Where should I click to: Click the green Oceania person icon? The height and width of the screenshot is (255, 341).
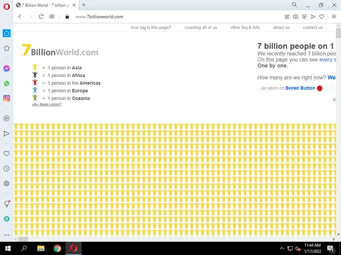[35, 98]
